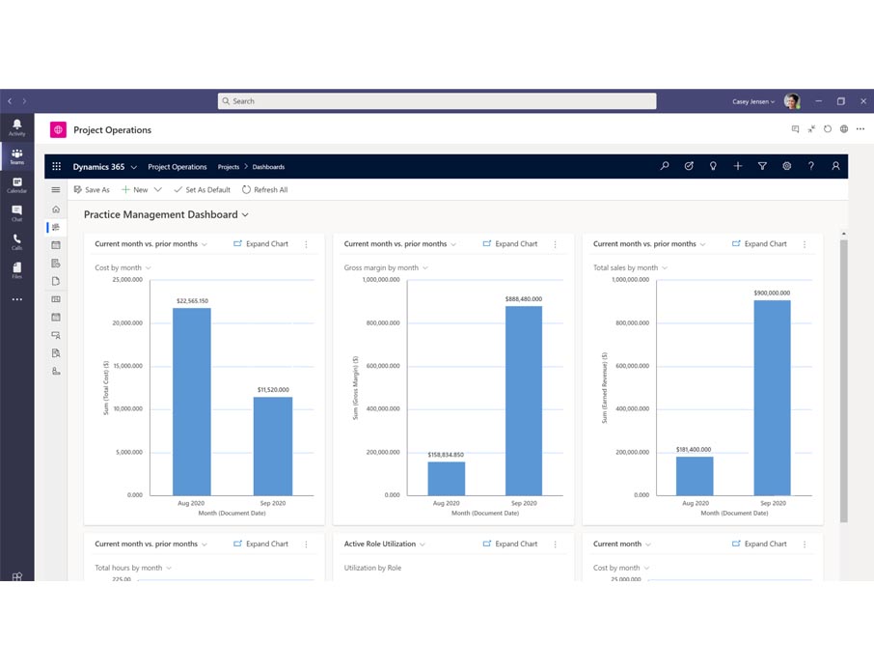This screenshot has width=874, height=670.
Task: Click the Save As button
Action: [x=92, y=189]
